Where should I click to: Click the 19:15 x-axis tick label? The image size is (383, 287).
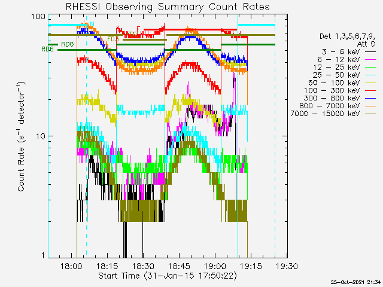[x=251, y=266]
